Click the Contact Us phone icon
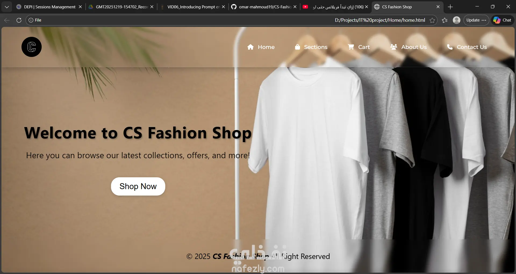The height and width of the screenshot is (274, 516). click(450, 47)
